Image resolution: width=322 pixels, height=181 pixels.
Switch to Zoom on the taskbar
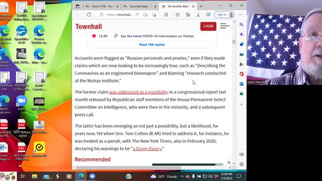pyautogui.click(x=93, y=176)
